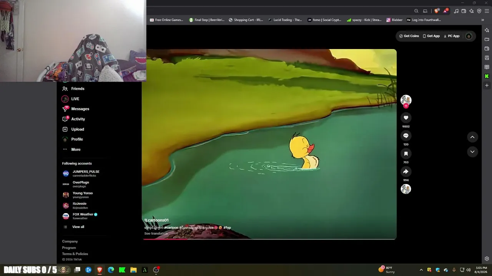Open the sidebar settings gear icon
The image size is (492, 276).
487,259
